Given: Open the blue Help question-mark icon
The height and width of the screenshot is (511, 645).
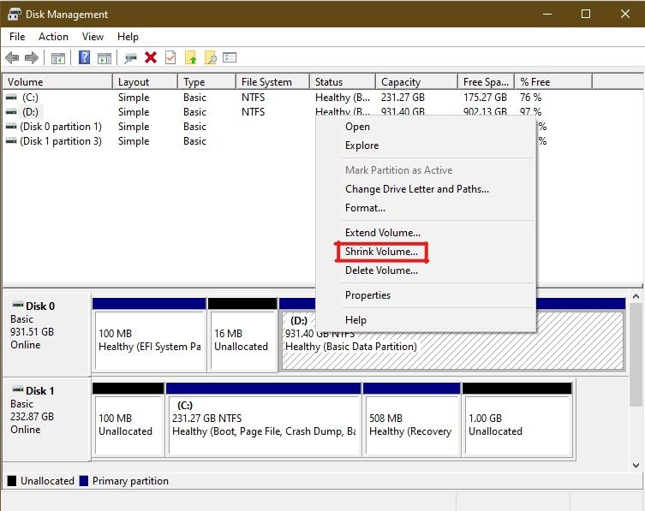Looking at the screenshot, I should [x=84, y=57].
